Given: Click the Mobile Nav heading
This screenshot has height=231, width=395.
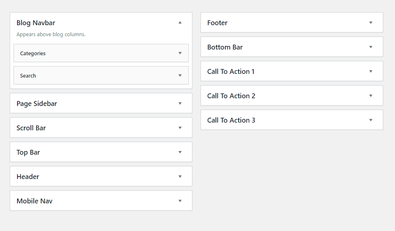Looking at the screenshot, I should click(x=35, y=201).
